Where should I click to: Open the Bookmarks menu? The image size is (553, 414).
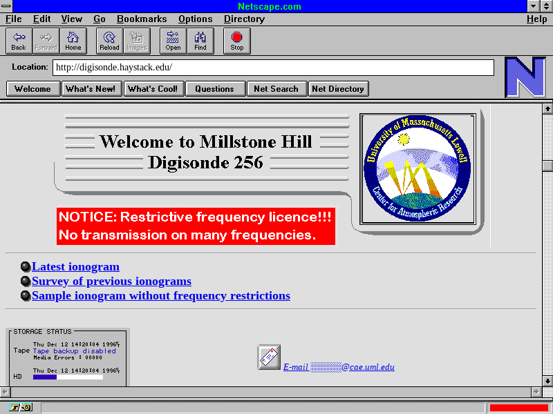pos(141,19)
